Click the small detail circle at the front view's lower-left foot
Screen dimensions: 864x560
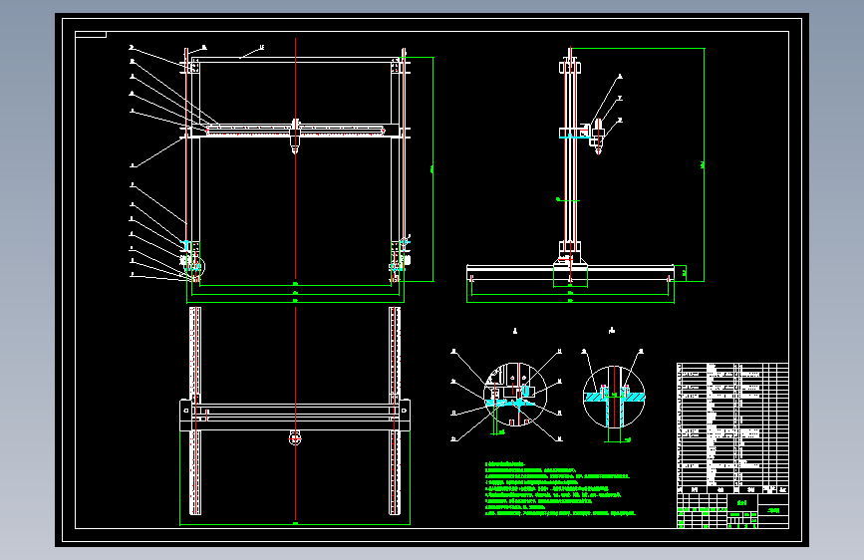tap(196, 267)
